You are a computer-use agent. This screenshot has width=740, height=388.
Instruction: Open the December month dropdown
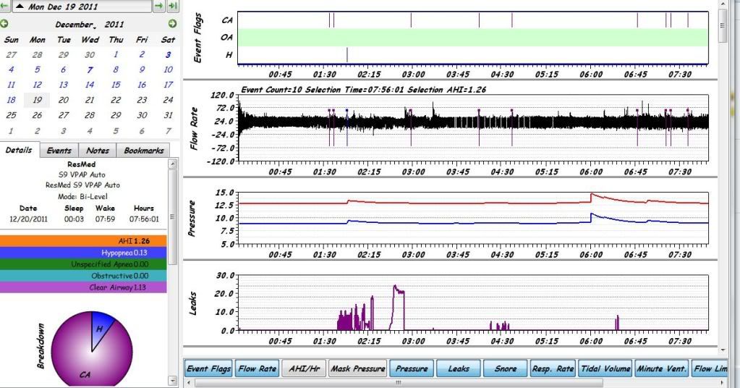pyautogui.click(x=77, y=24)
